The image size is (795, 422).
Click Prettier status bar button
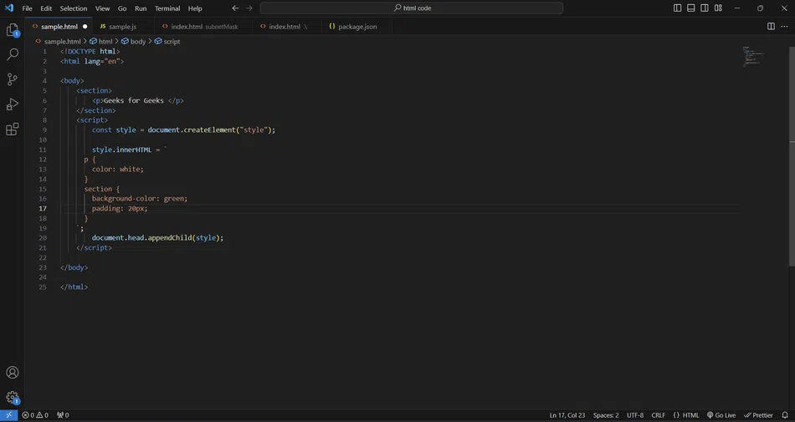click(x=759, y=415)
